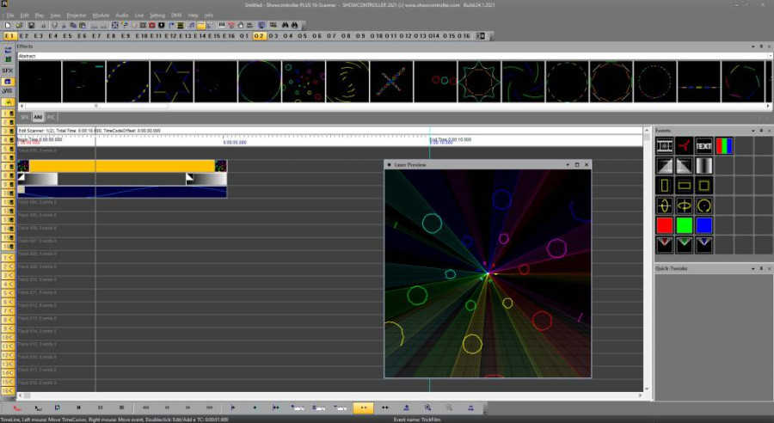
Task: Click the RGB color bars event icon
Action: tap(724, 145)
